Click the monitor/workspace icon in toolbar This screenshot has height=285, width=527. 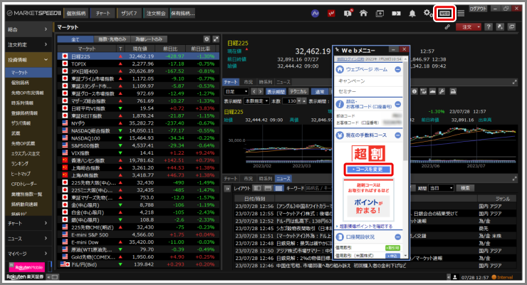[380, 14]
